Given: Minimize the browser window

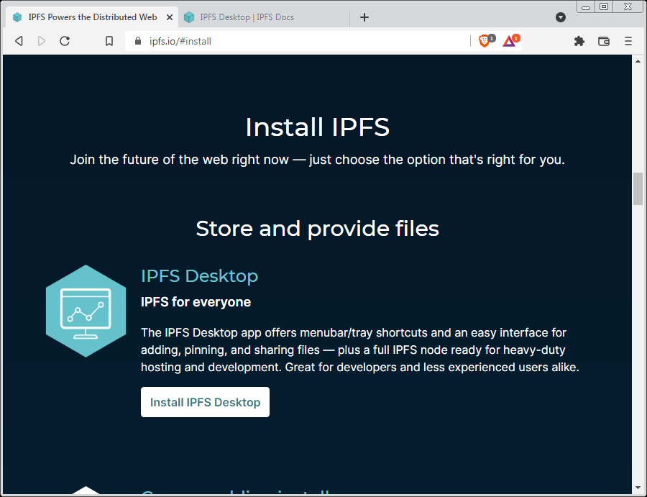Looking at the screenshot, I should coord(586,7).
